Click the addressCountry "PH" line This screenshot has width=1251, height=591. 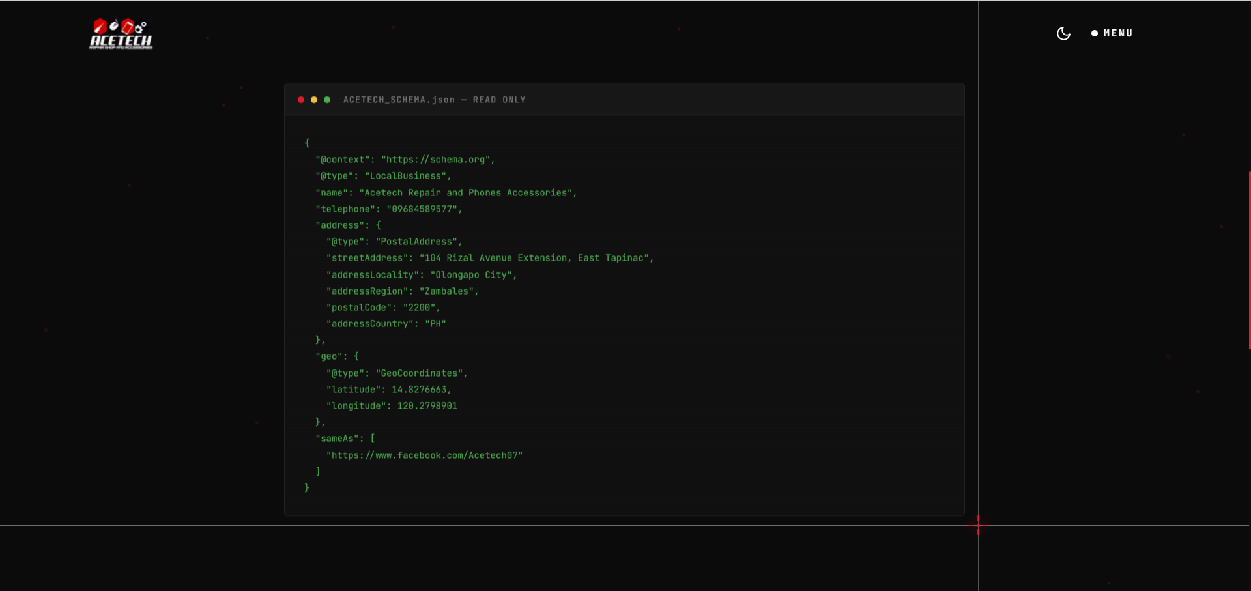pyautogui.click(x=386, y=324)
